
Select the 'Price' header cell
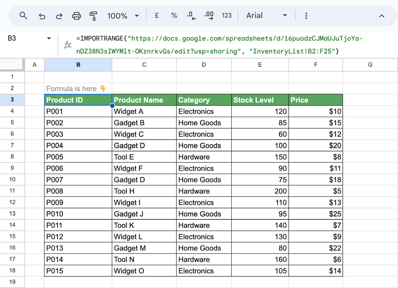tap(316, 100)
